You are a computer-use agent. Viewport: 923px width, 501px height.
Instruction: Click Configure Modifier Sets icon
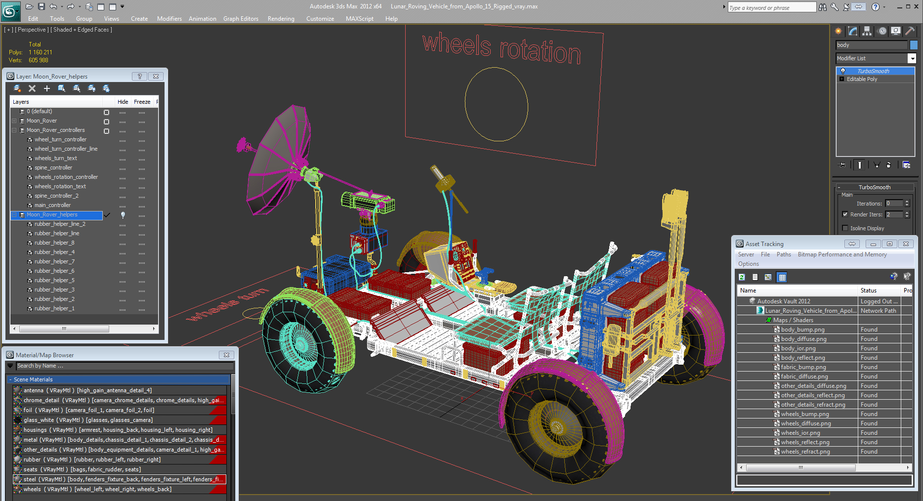[x=906, y=165]
